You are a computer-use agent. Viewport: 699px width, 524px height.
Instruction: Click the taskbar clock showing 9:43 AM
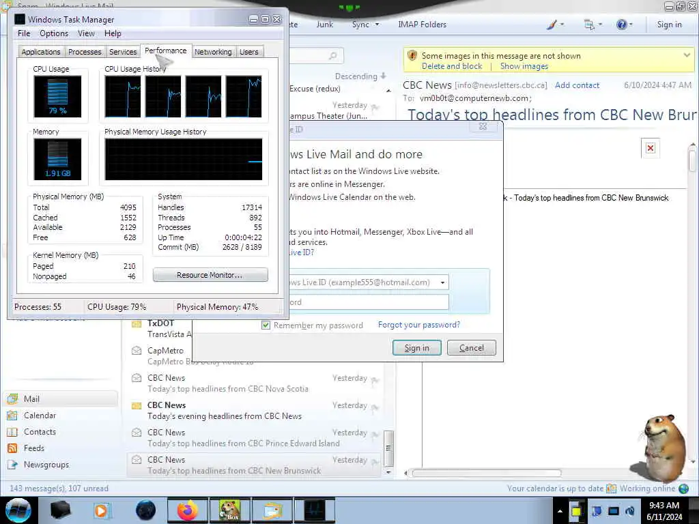664,511
